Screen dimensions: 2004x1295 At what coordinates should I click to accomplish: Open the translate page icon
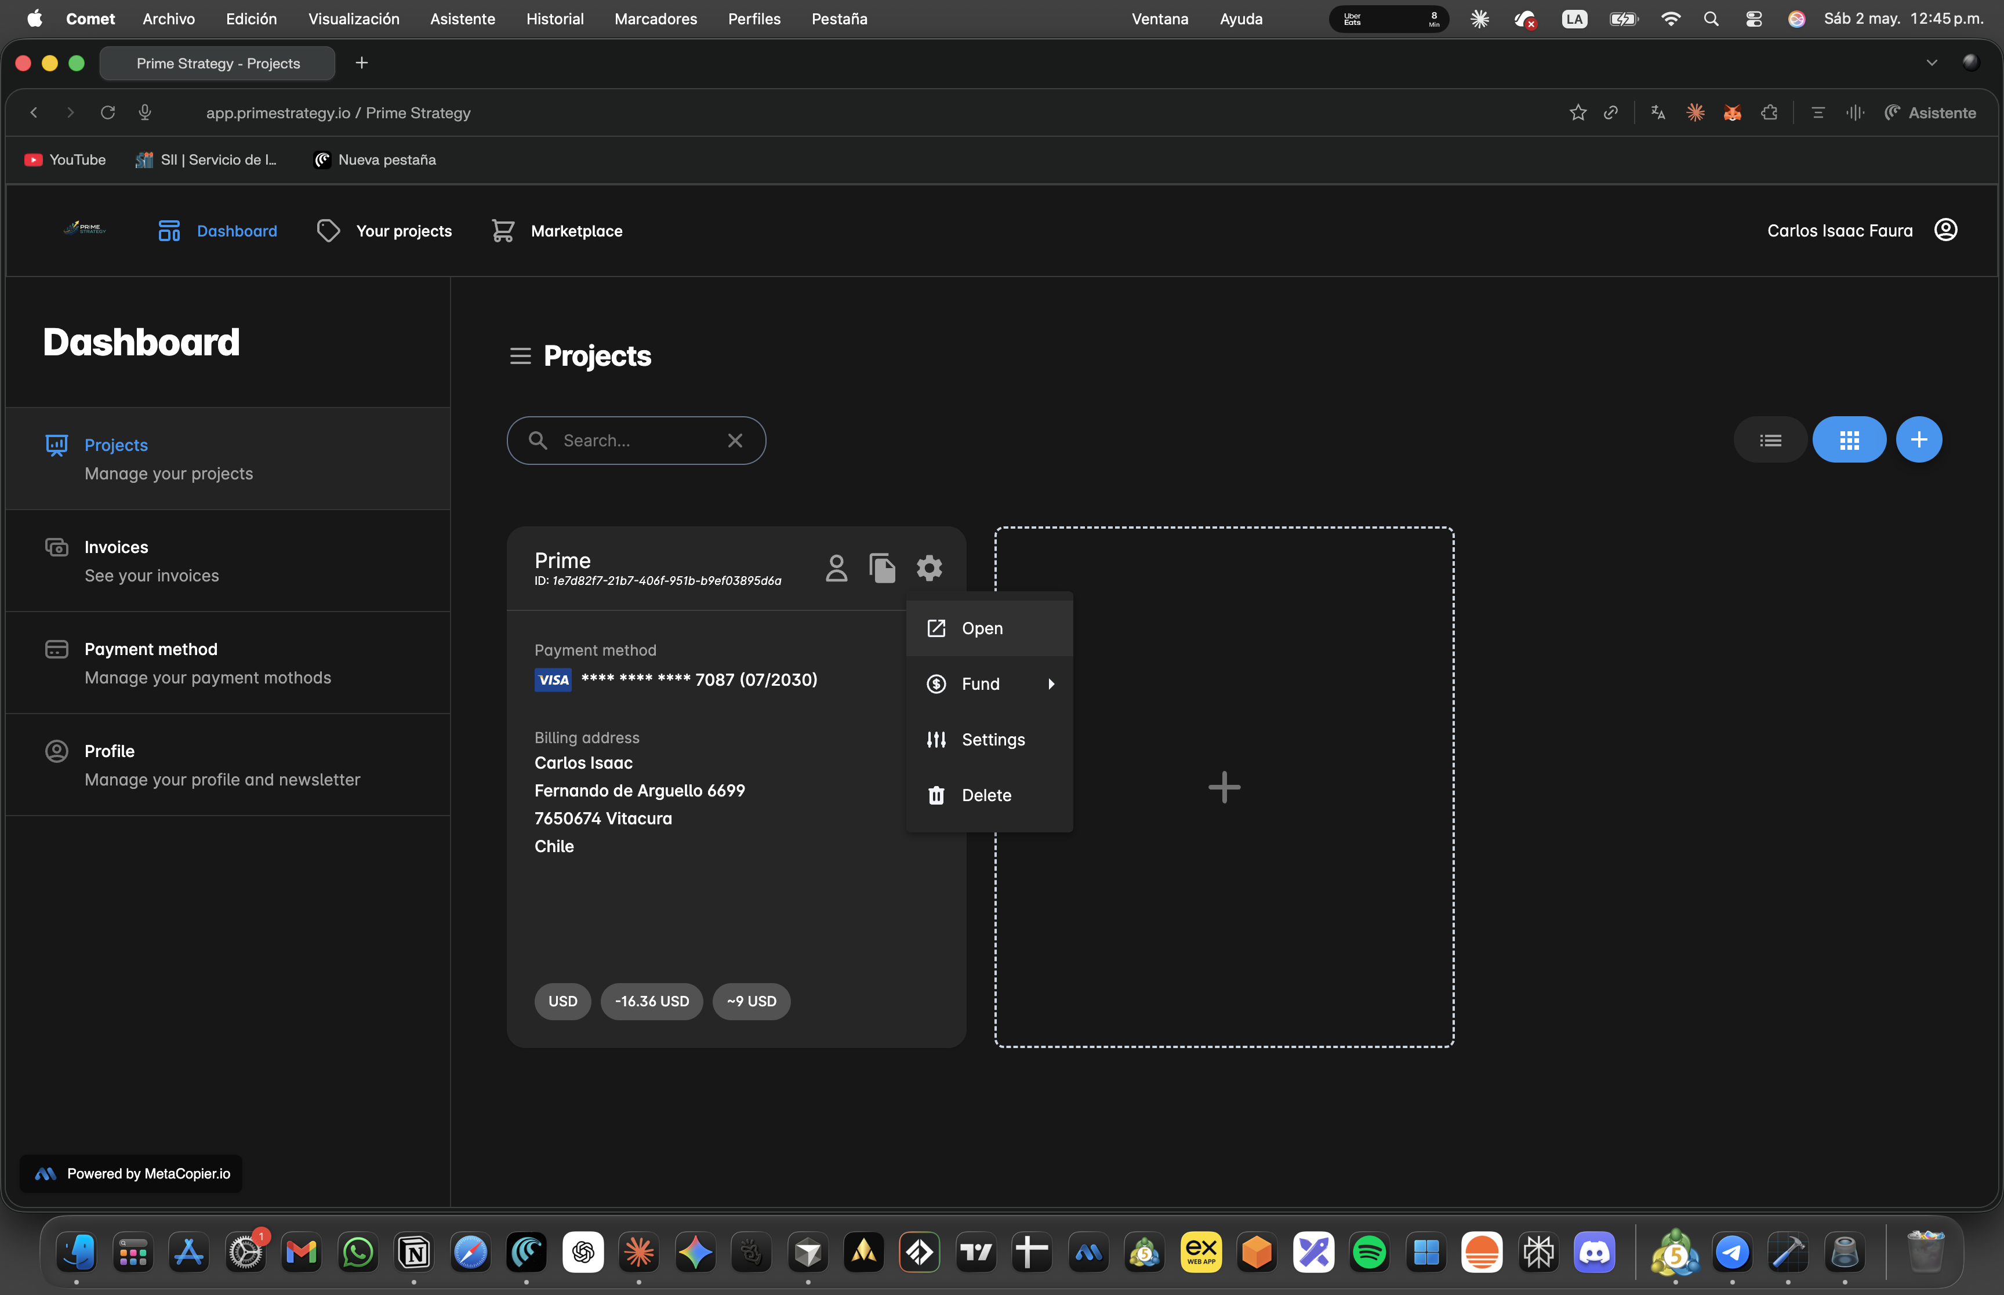pyautogui.click(x=1657, y=112)
